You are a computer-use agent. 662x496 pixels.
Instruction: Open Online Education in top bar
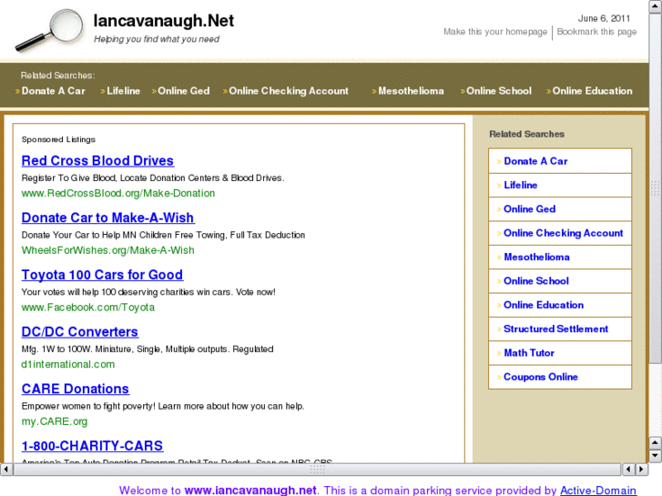592,91
